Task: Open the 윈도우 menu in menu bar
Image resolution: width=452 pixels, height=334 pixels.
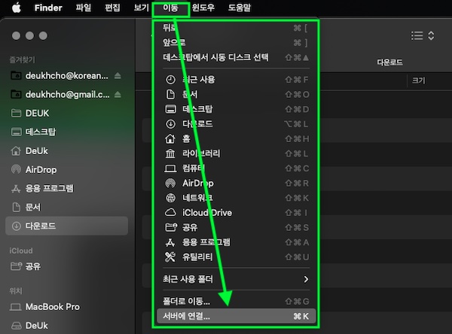Action: [201, 8]
